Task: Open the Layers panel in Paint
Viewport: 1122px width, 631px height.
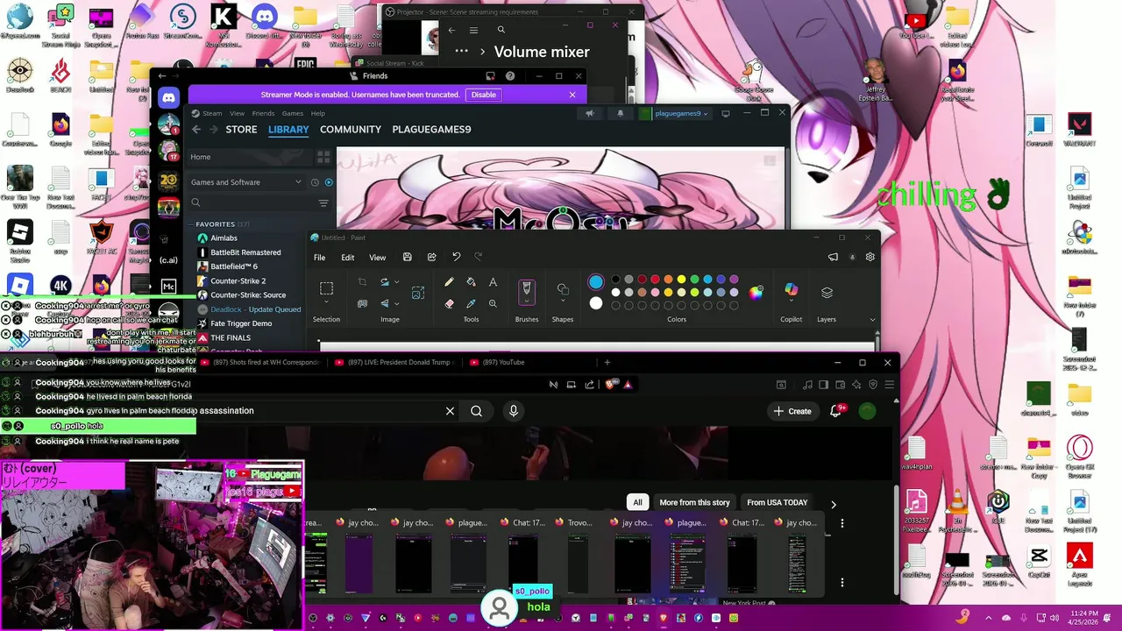Action: (x=827, y=292)
